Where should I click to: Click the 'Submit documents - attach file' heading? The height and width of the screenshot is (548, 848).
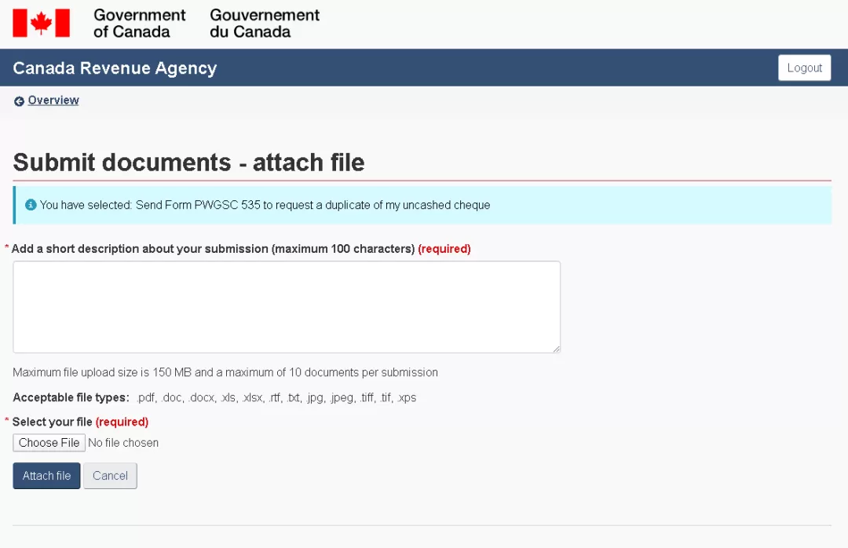click(x=188, y=163)
